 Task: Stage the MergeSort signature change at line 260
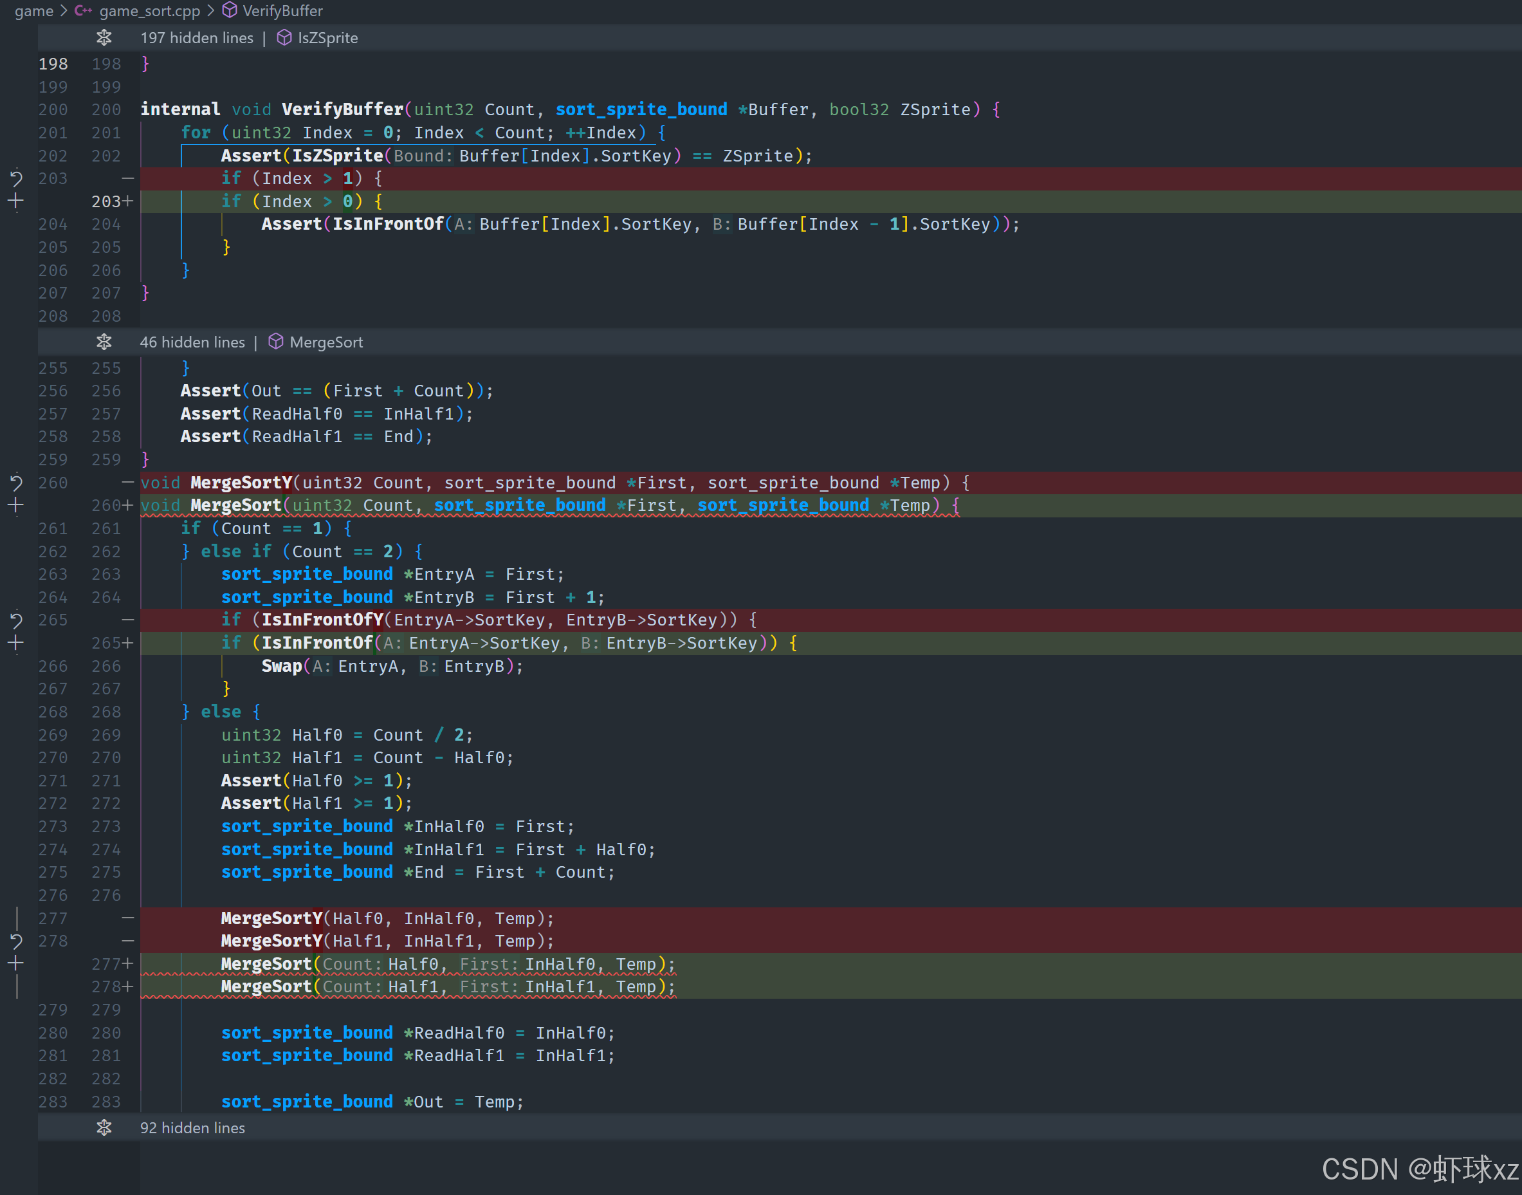click(x=16, y=505)
